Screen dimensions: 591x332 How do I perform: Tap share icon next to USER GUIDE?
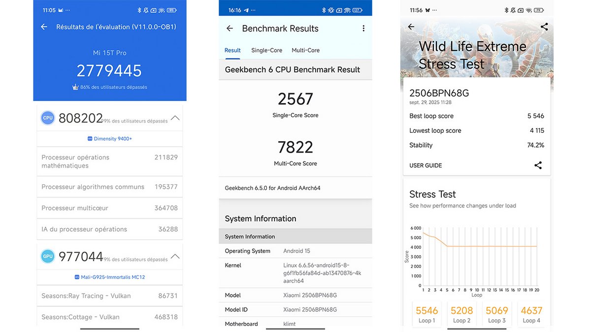[538, 165]
